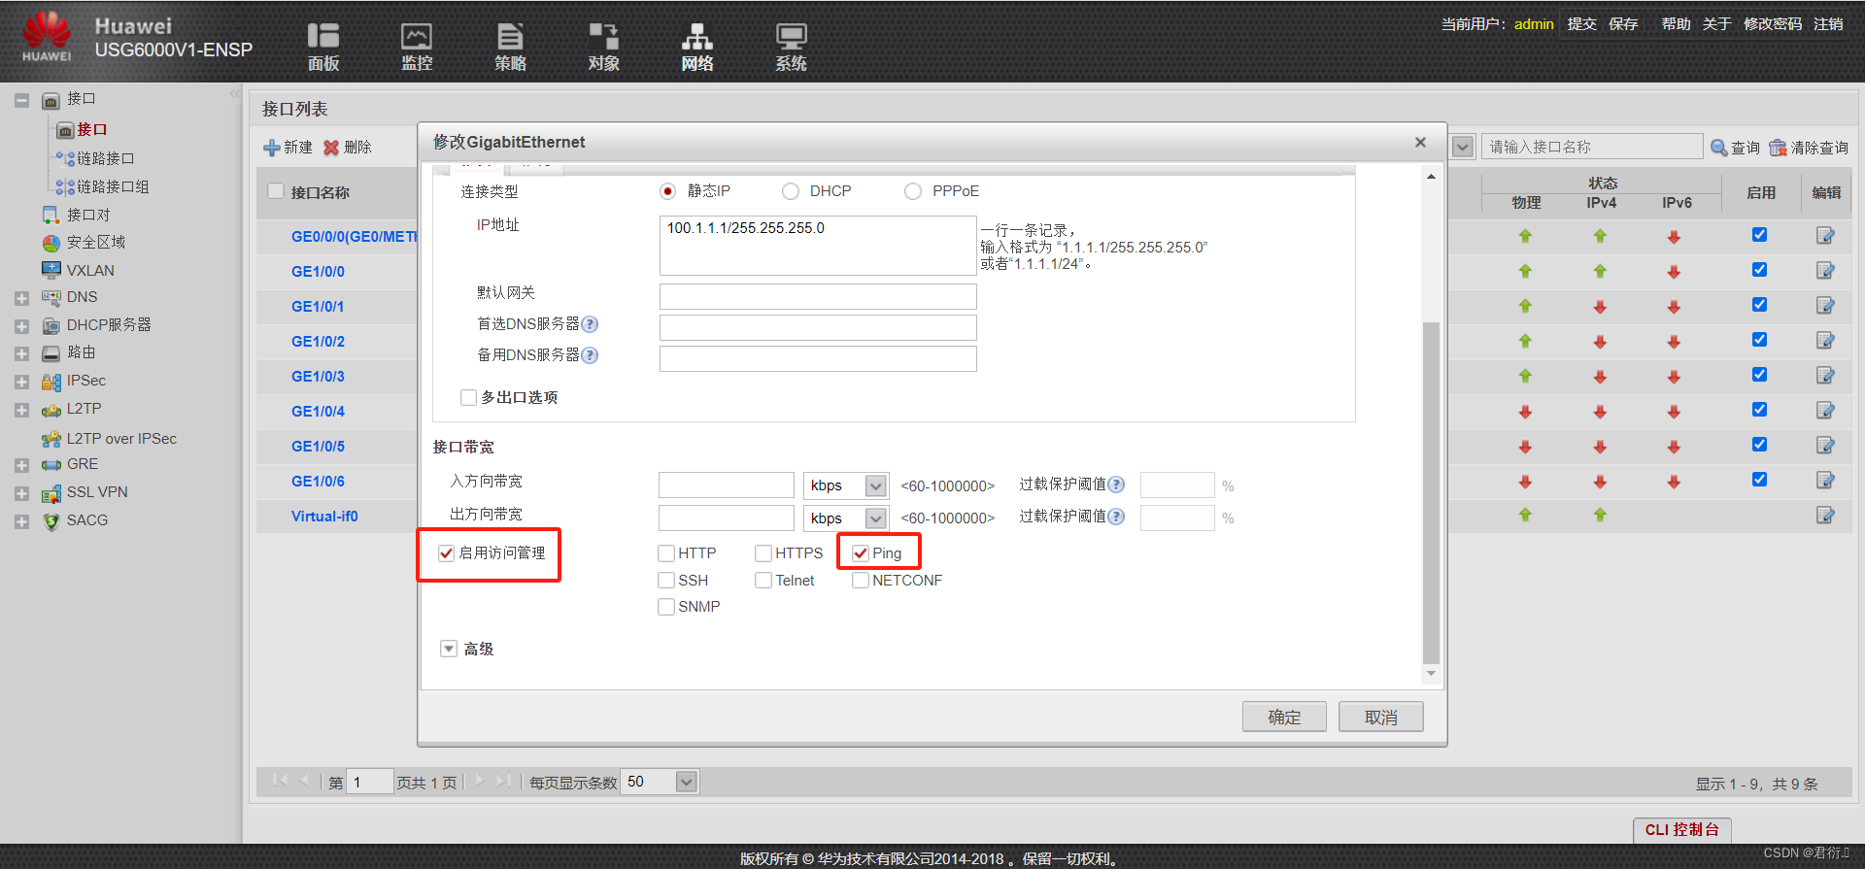Click the edit icon for GE1/0/0 row
Image resolution: width=1865 pixels, height=869 pixels.
click(1825, 271)
